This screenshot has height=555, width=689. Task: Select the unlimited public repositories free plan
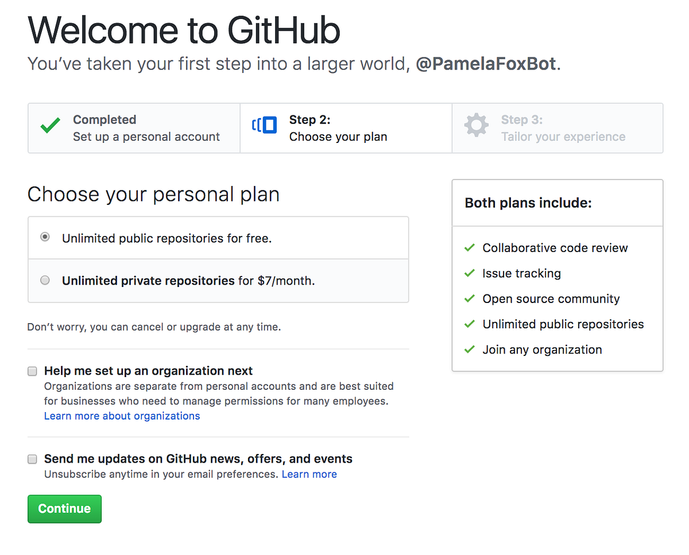[x=45, y=236]
